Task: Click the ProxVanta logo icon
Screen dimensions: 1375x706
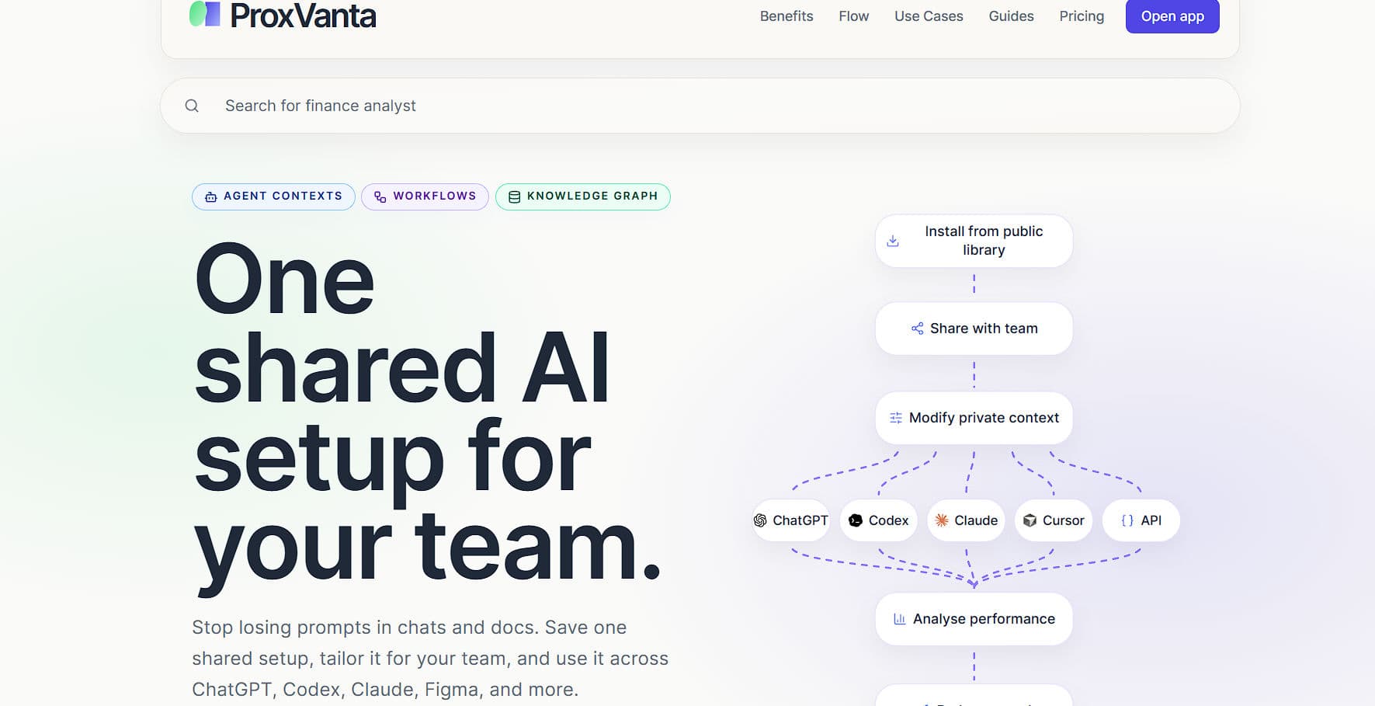Action: (x=205, y=14)
